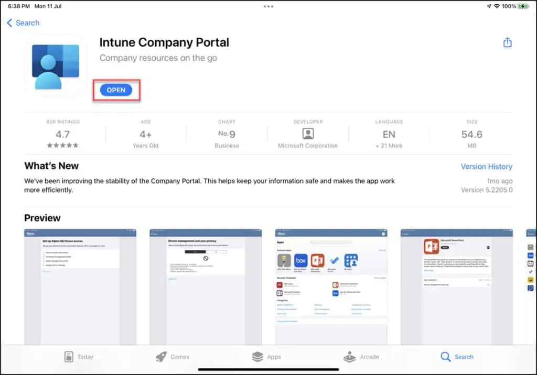Switch to the Apps tab
Screen dimensions: 537x375
click(x=266, y=357)
